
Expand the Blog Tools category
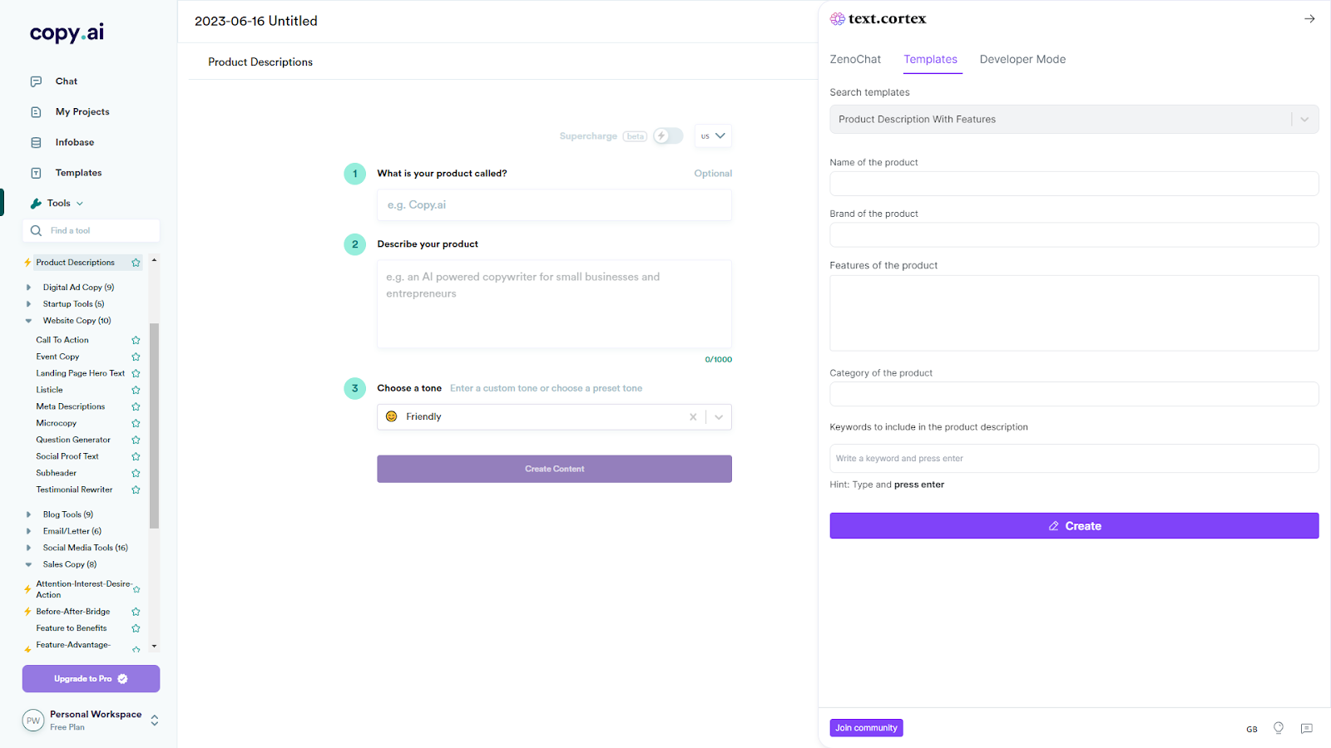coord(28,514)
